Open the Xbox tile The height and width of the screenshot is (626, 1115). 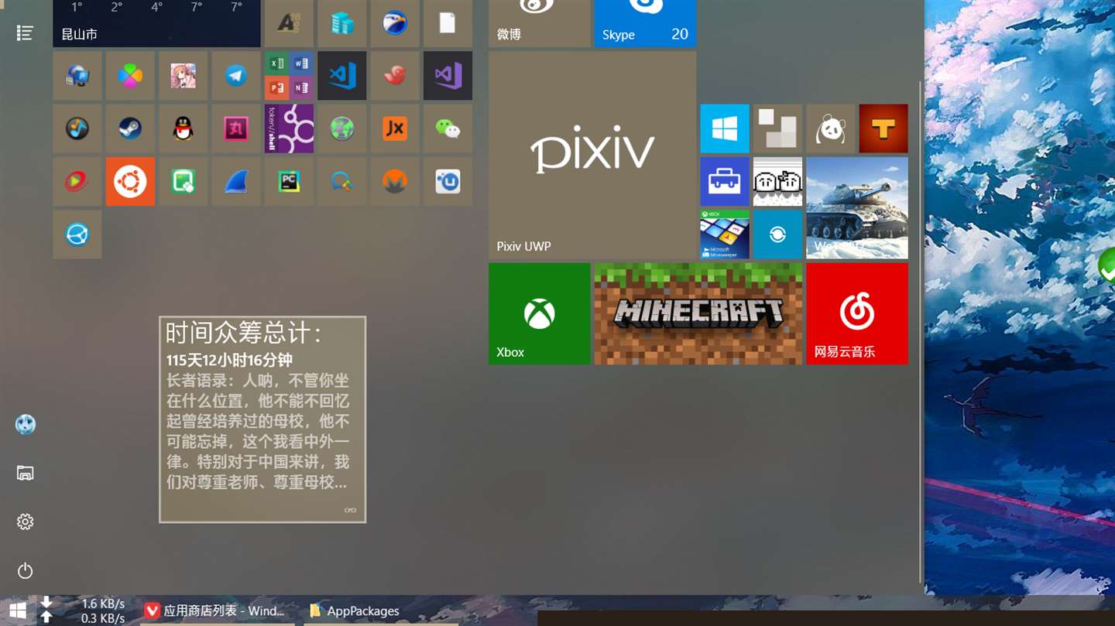click(540, 313)
